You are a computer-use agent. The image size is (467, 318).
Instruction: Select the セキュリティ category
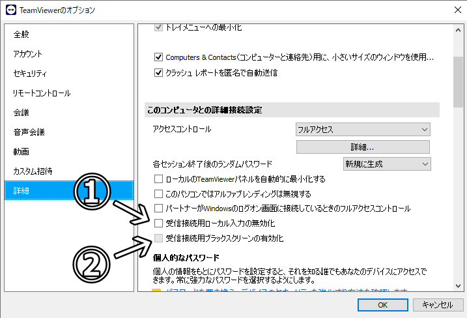pyautogui.click(x=69, y=74)
